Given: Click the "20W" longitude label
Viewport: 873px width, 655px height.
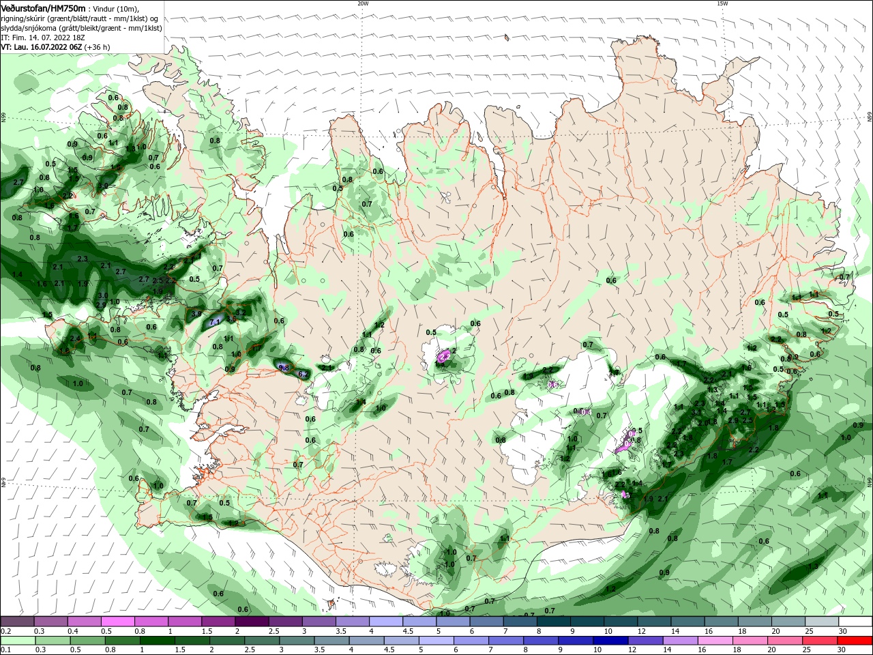Looking at the screenshot, I should pos(363,3).
